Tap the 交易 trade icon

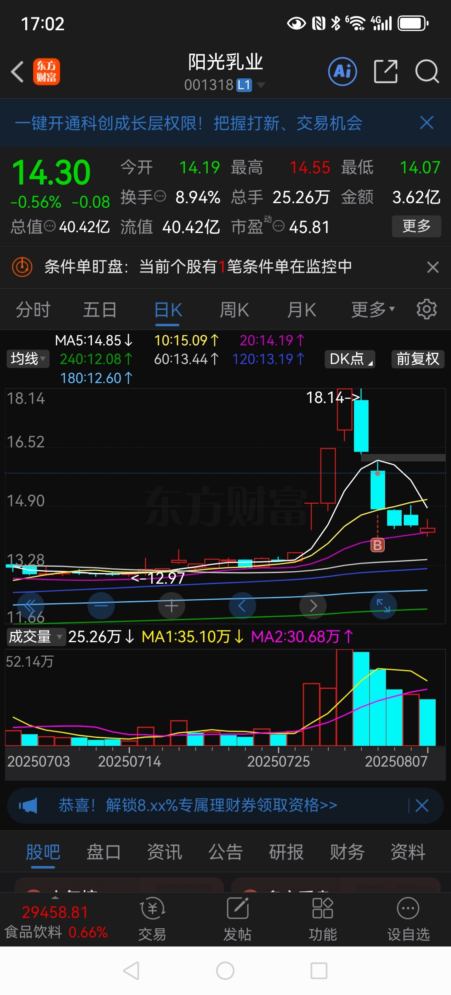pos(152,919)
